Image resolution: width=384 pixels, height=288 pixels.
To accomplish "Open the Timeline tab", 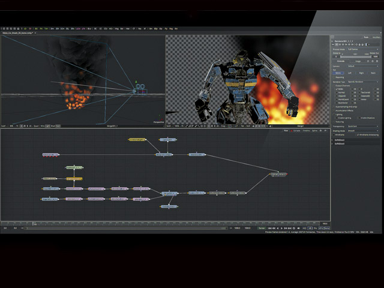I will click(306, 131).
